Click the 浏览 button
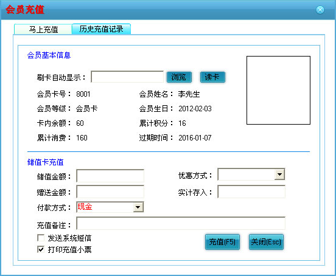336x276 pixels. (179, 77)
